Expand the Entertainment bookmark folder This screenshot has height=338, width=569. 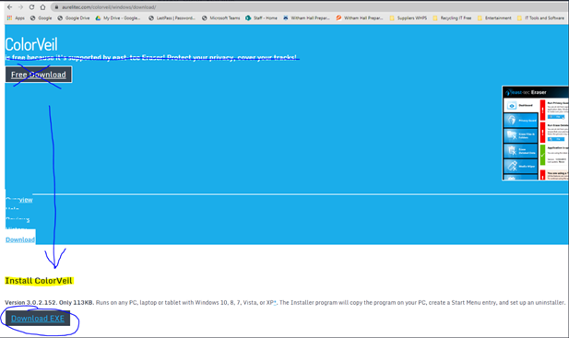(494, 17)
